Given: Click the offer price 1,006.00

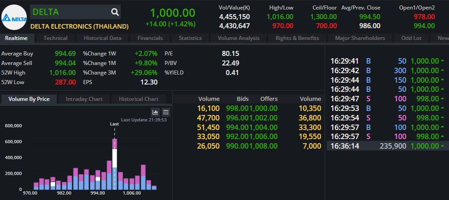Looking at the screenshot, I should [x=263, y=137].
